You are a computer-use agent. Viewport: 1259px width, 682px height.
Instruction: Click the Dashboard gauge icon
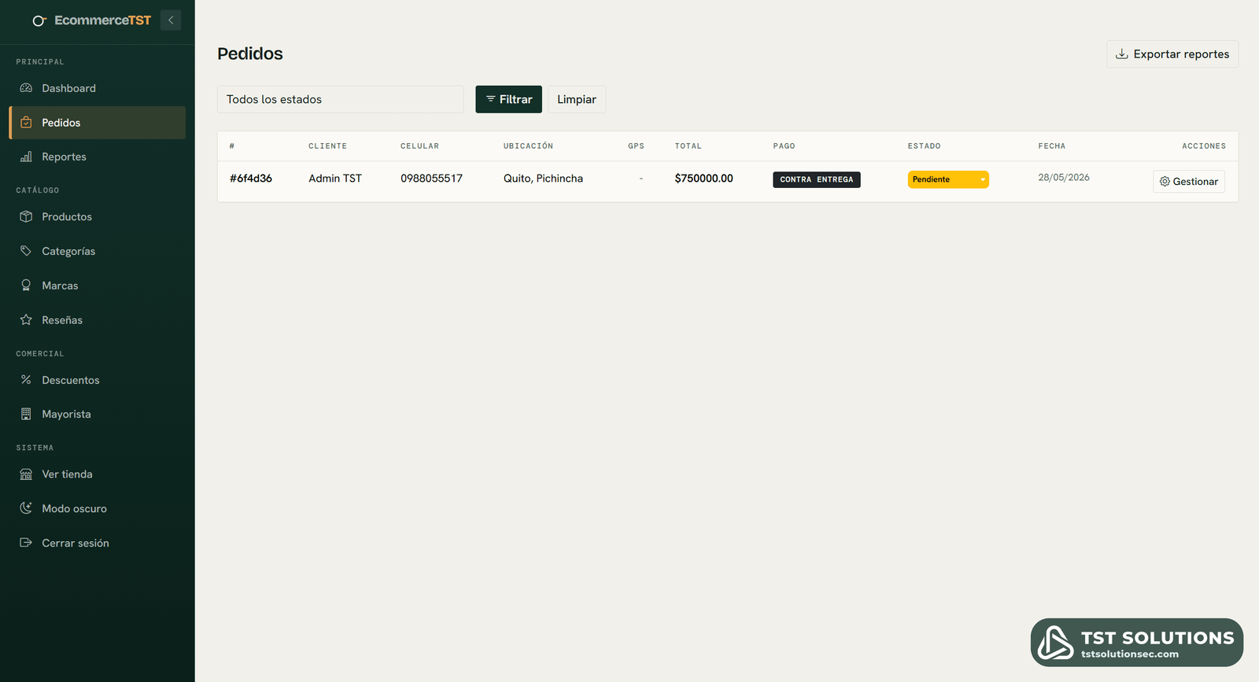[26, 88]
